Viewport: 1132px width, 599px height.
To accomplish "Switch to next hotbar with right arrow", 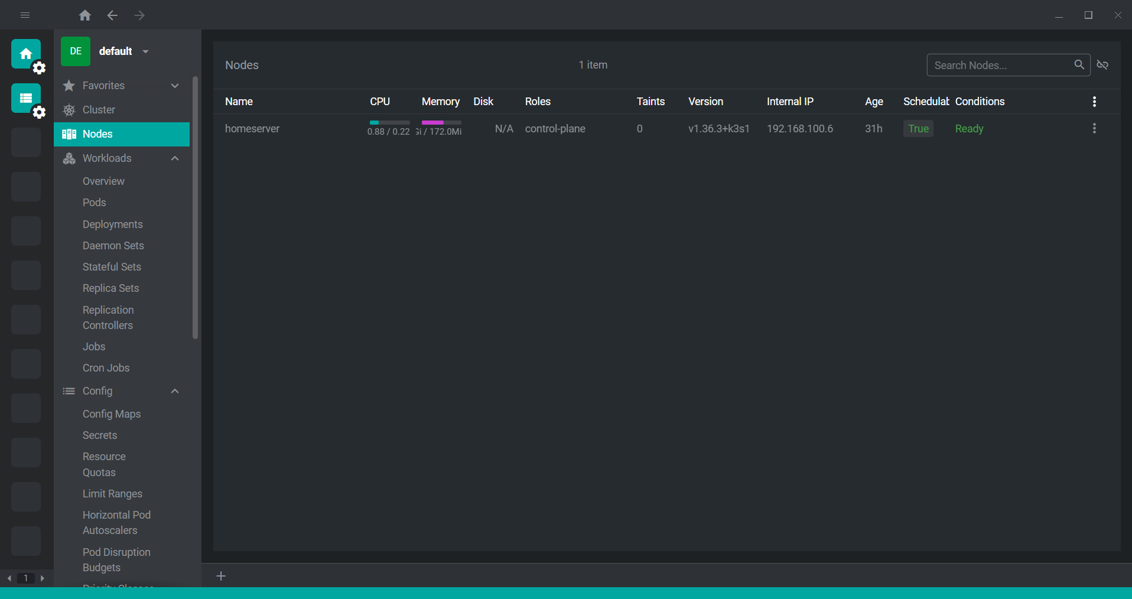I will click(43, 578).
